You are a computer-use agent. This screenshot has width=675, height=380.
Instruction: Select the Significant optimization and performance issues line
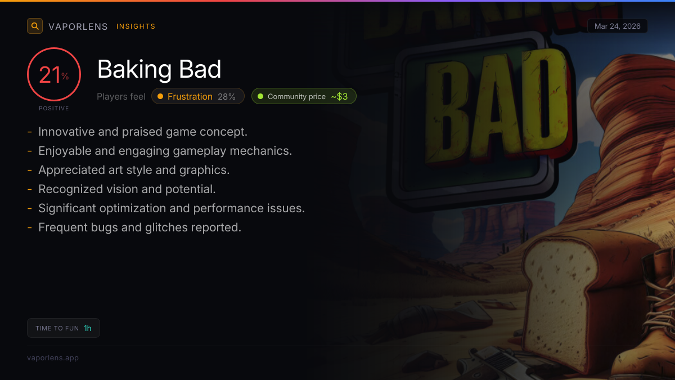click(x=172, y=208)
